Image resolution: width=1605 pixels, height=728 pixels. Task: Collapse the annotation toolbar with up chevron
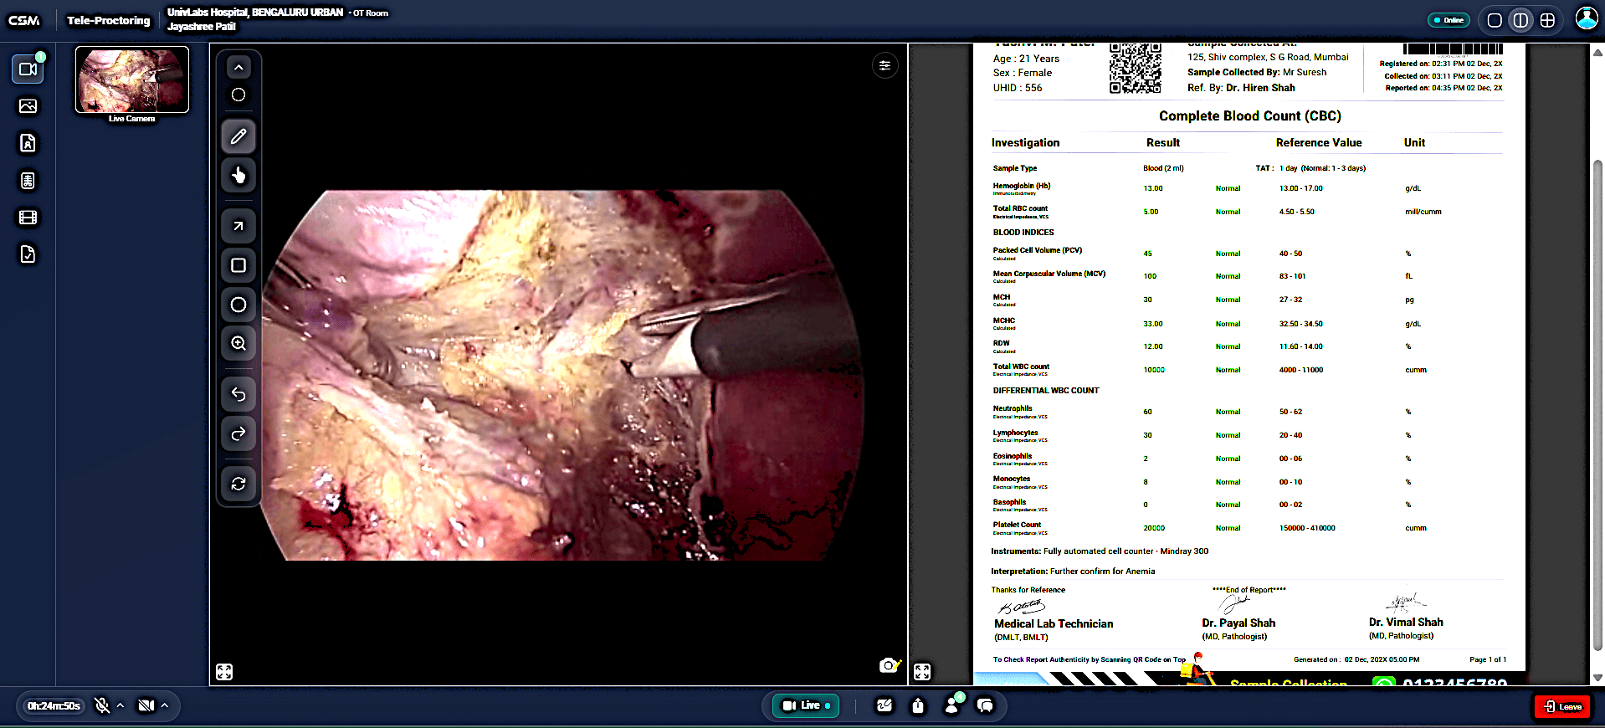coord(238,68)
